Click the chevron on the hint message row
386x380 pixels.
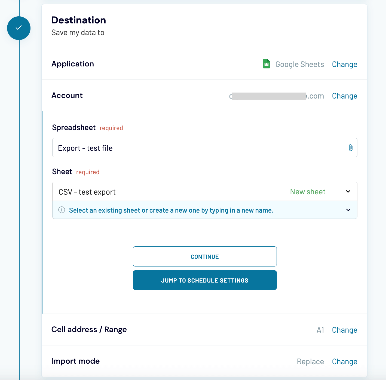pyautogui.click(x=348, y=210)
